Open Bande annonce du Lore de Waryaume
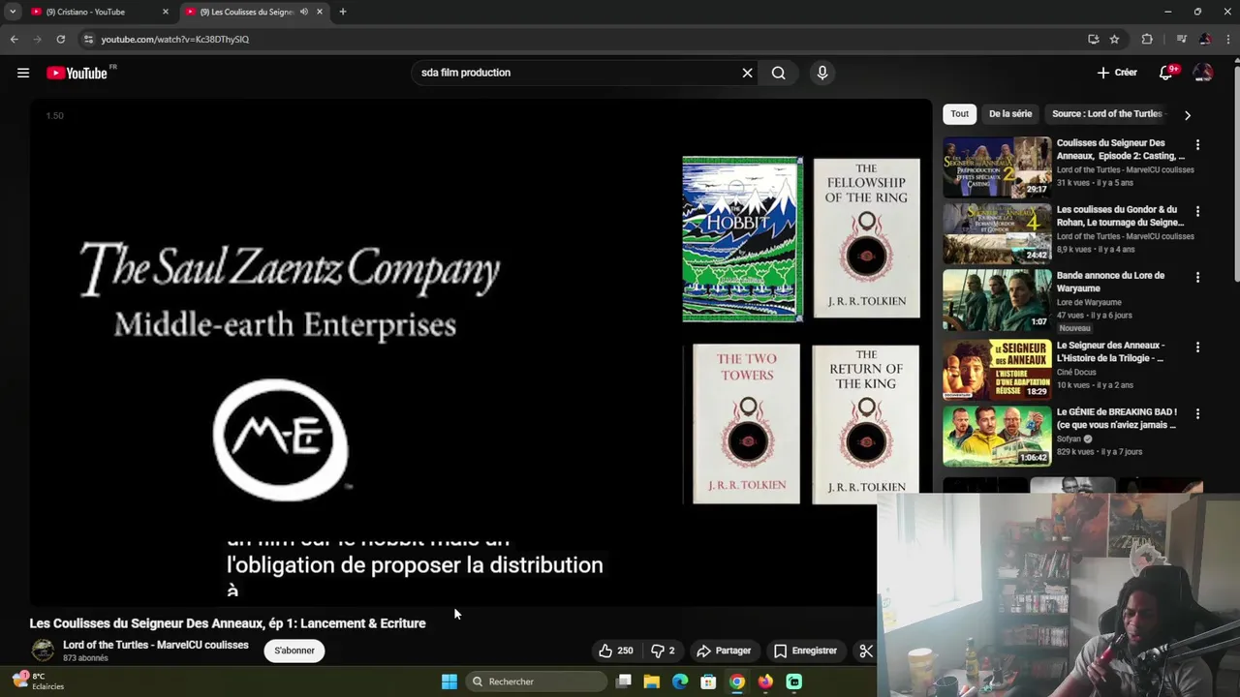 pos(997,299)
